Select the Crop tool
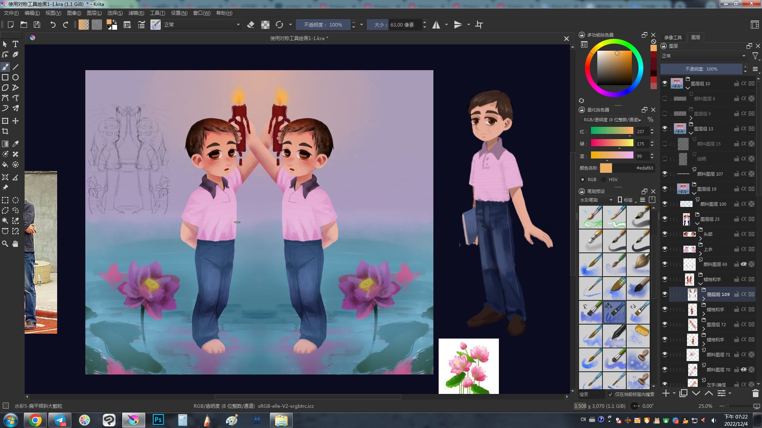The height and width of the screenshot is (428, 762). (x=5, y=131)
